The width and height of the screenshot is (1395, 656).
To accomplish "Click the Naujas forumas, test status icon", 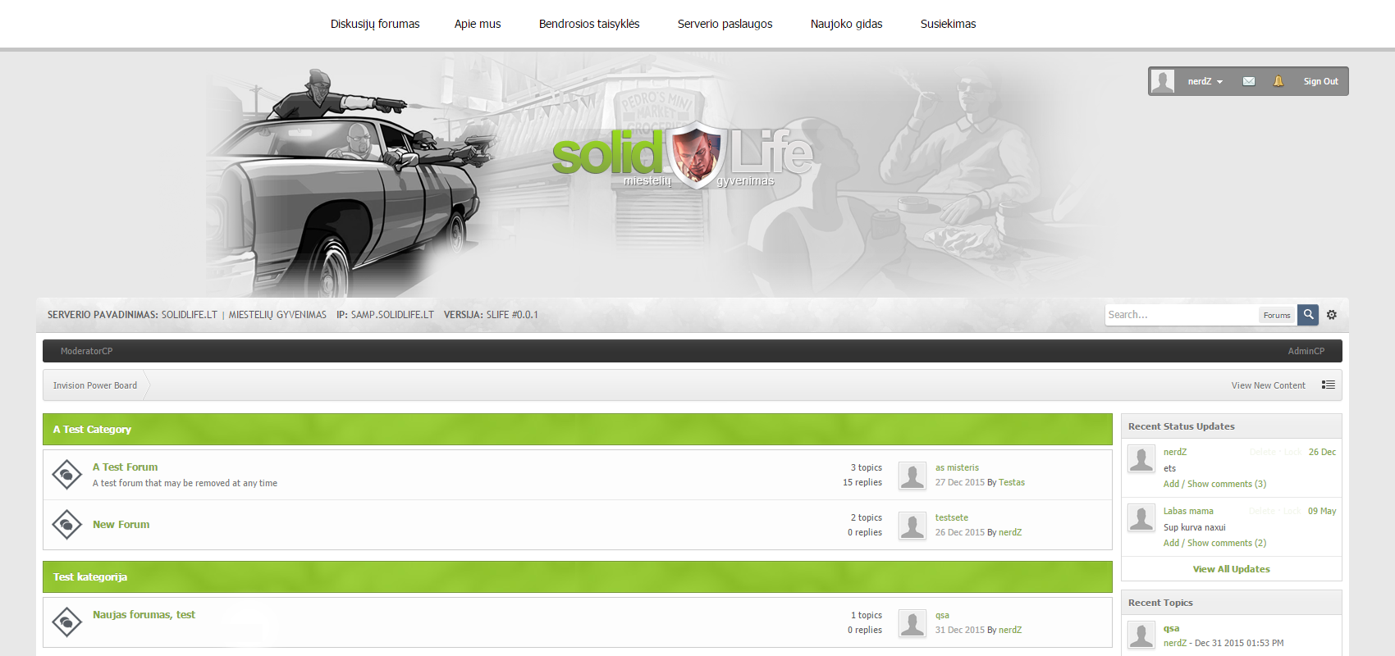I will coord(66,622).
